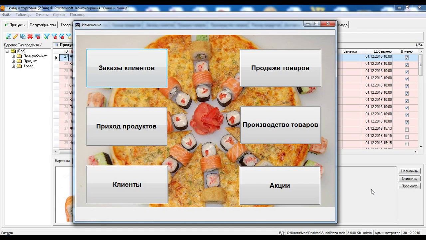Click the pencil edit record icon
The height and width of the screenshot is (240, 426).
[x=16, y=36]
